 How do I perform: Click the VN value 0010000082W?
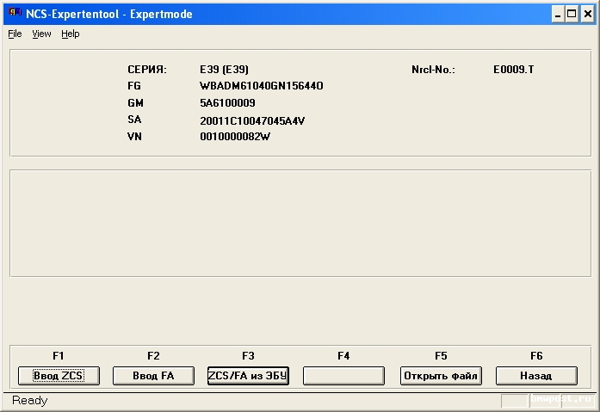pyautogui.click(x=235, y=137)
